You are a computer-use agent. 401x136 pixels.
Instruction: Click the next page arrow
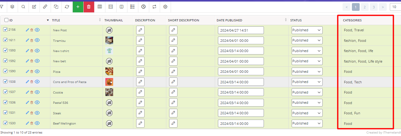pyautogui.click(x=383, y=7)
